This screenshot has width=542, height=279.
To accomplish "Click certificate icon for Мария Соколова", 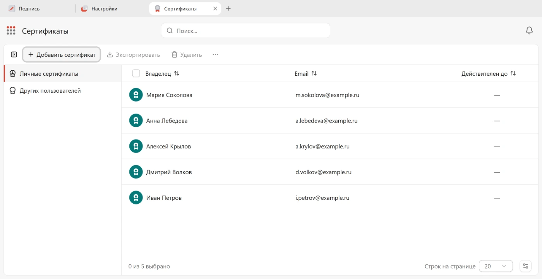I will click(136, 95).
